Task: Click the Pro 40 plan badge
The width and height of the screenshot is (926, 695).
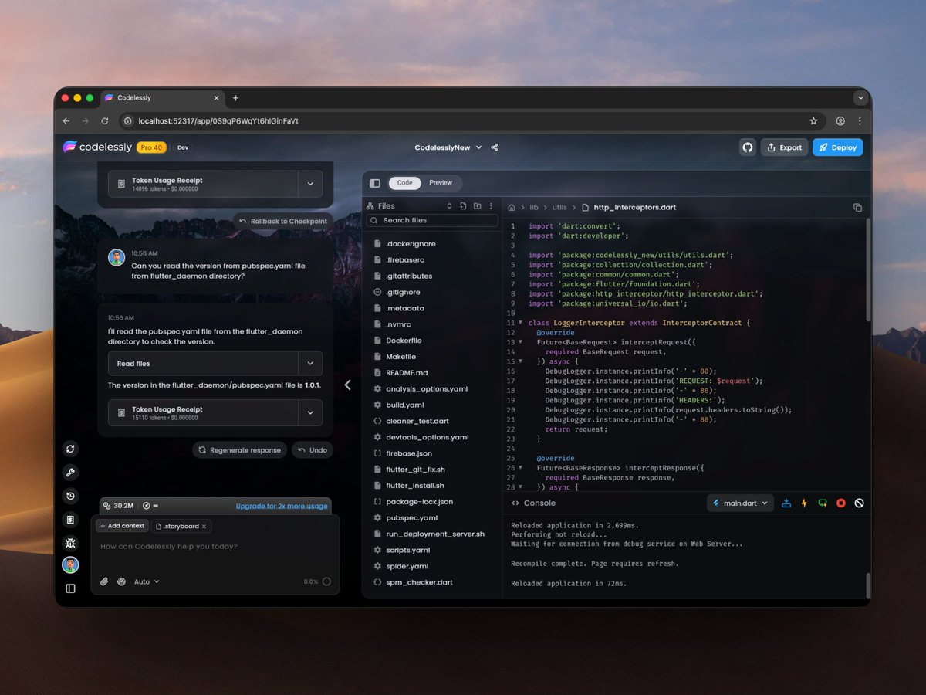Action: [151, 147]
